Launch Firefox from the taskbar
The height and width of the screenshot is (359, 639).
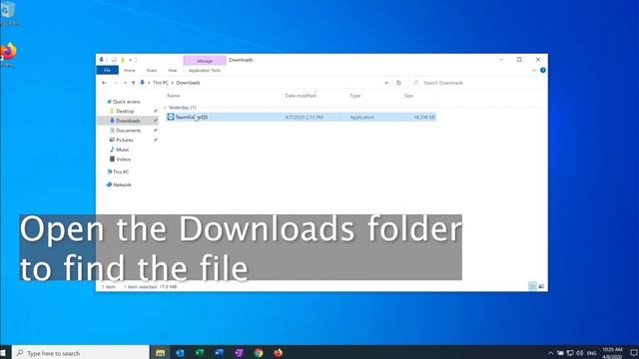(x=278, y=353)
